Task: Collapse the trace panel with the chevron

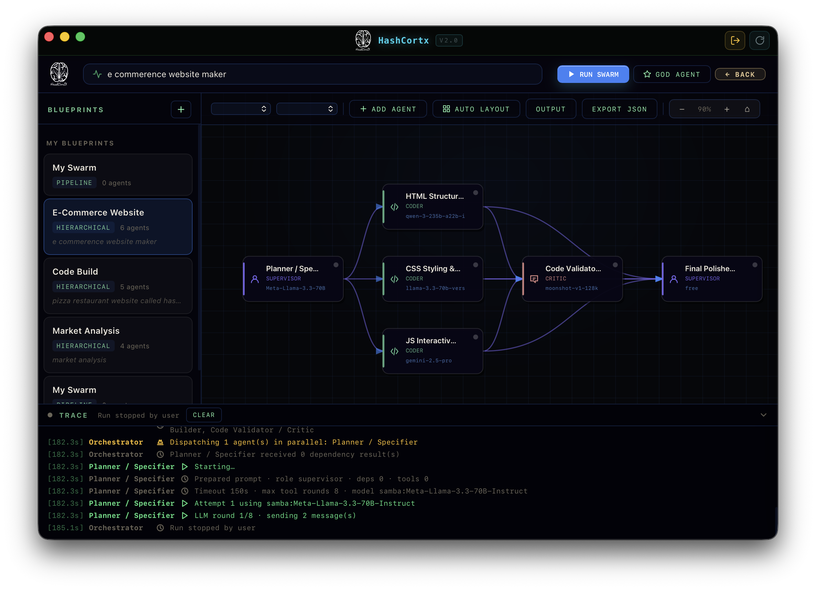Action: 763,415
